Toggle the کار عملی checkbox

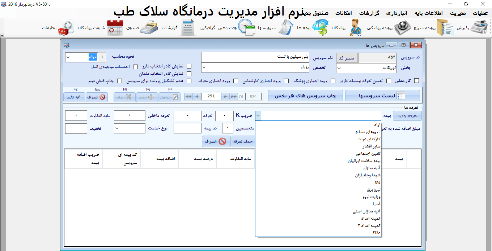click(416, 81)
